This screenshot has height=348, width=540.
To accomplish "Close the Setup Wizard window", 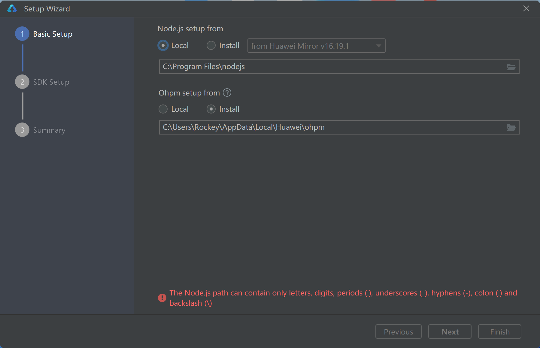I will tap(526, 8).
